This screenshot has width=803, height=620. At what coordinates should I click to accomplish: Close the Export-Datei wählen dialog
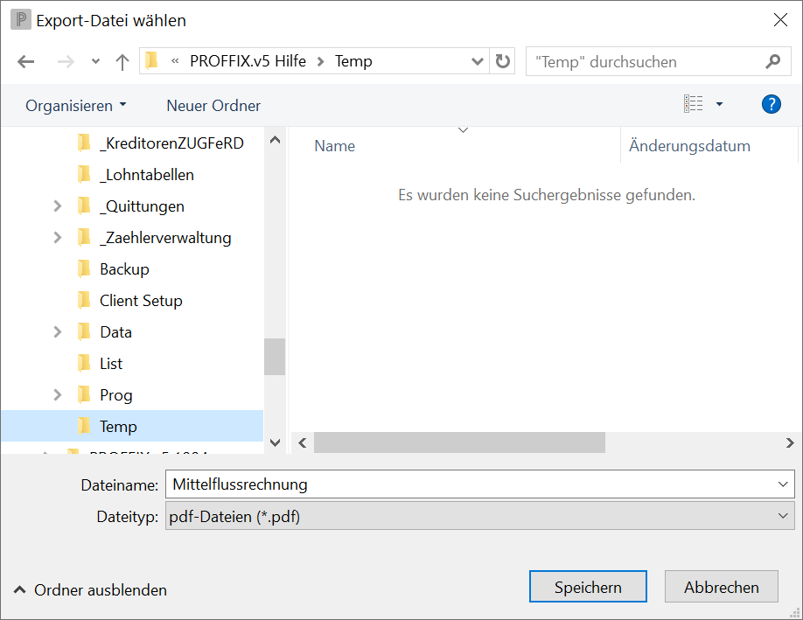(x=780, y=20)
